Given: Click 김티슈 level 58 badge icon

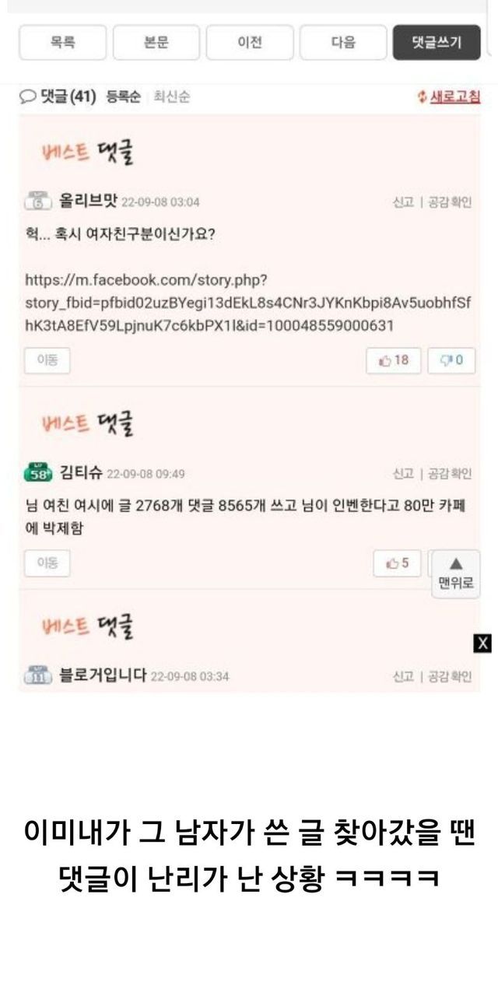Looking at the screenshot, I should tap(38, 472).
